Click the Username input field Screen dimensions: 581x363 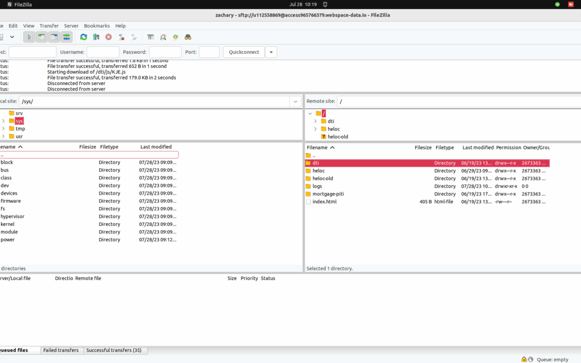pos(103,52)
